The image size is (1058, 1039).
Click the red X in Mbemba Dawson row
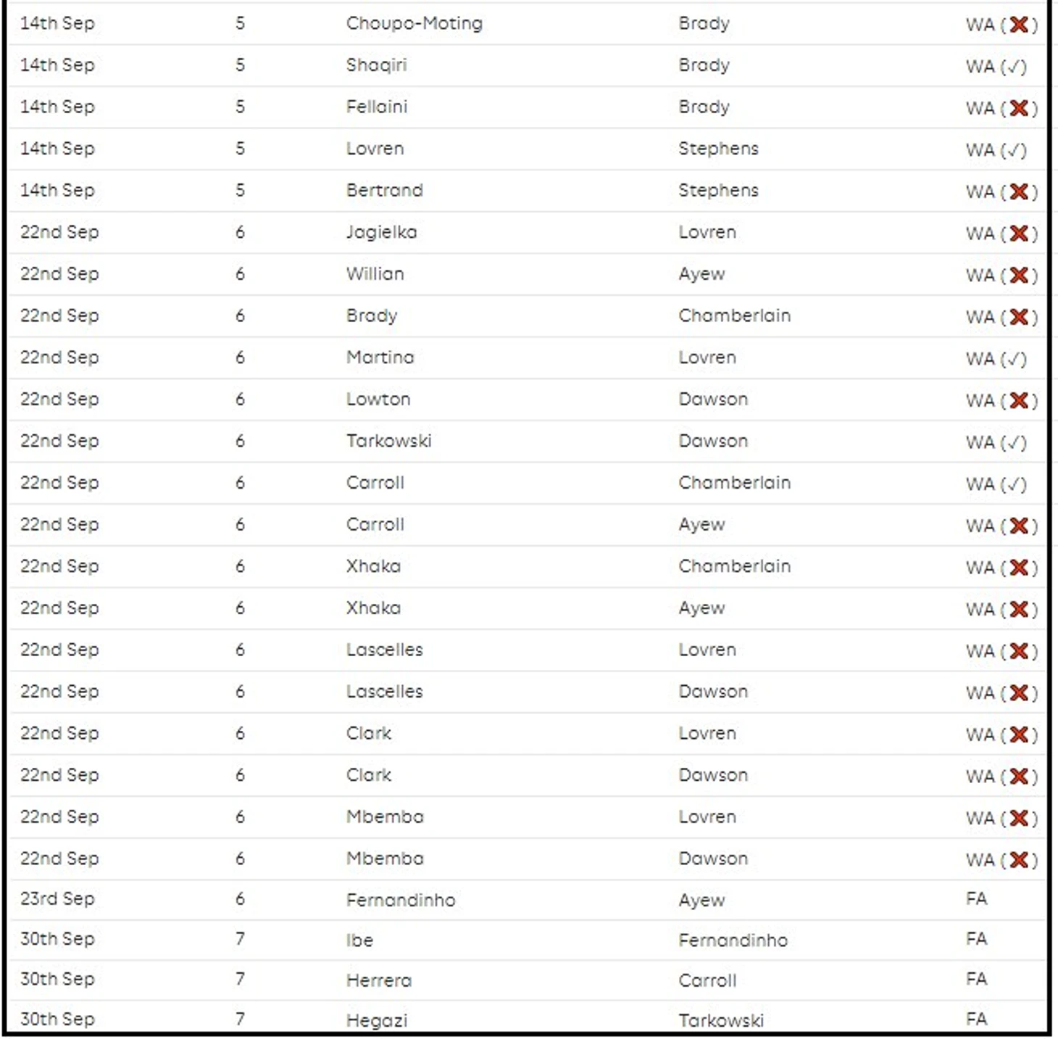click(1019, 860)
